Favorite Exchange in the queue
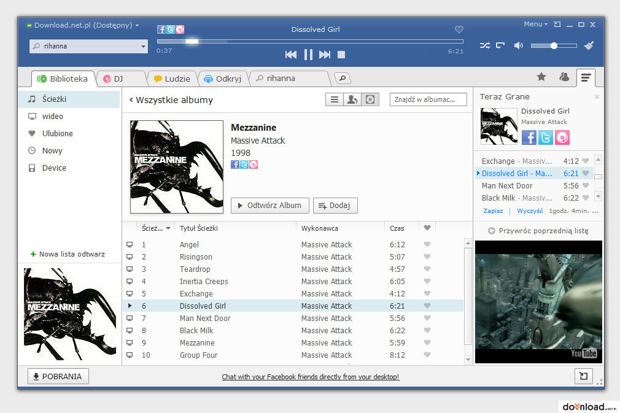Screen dimensions: 620x413 point(586,161)
